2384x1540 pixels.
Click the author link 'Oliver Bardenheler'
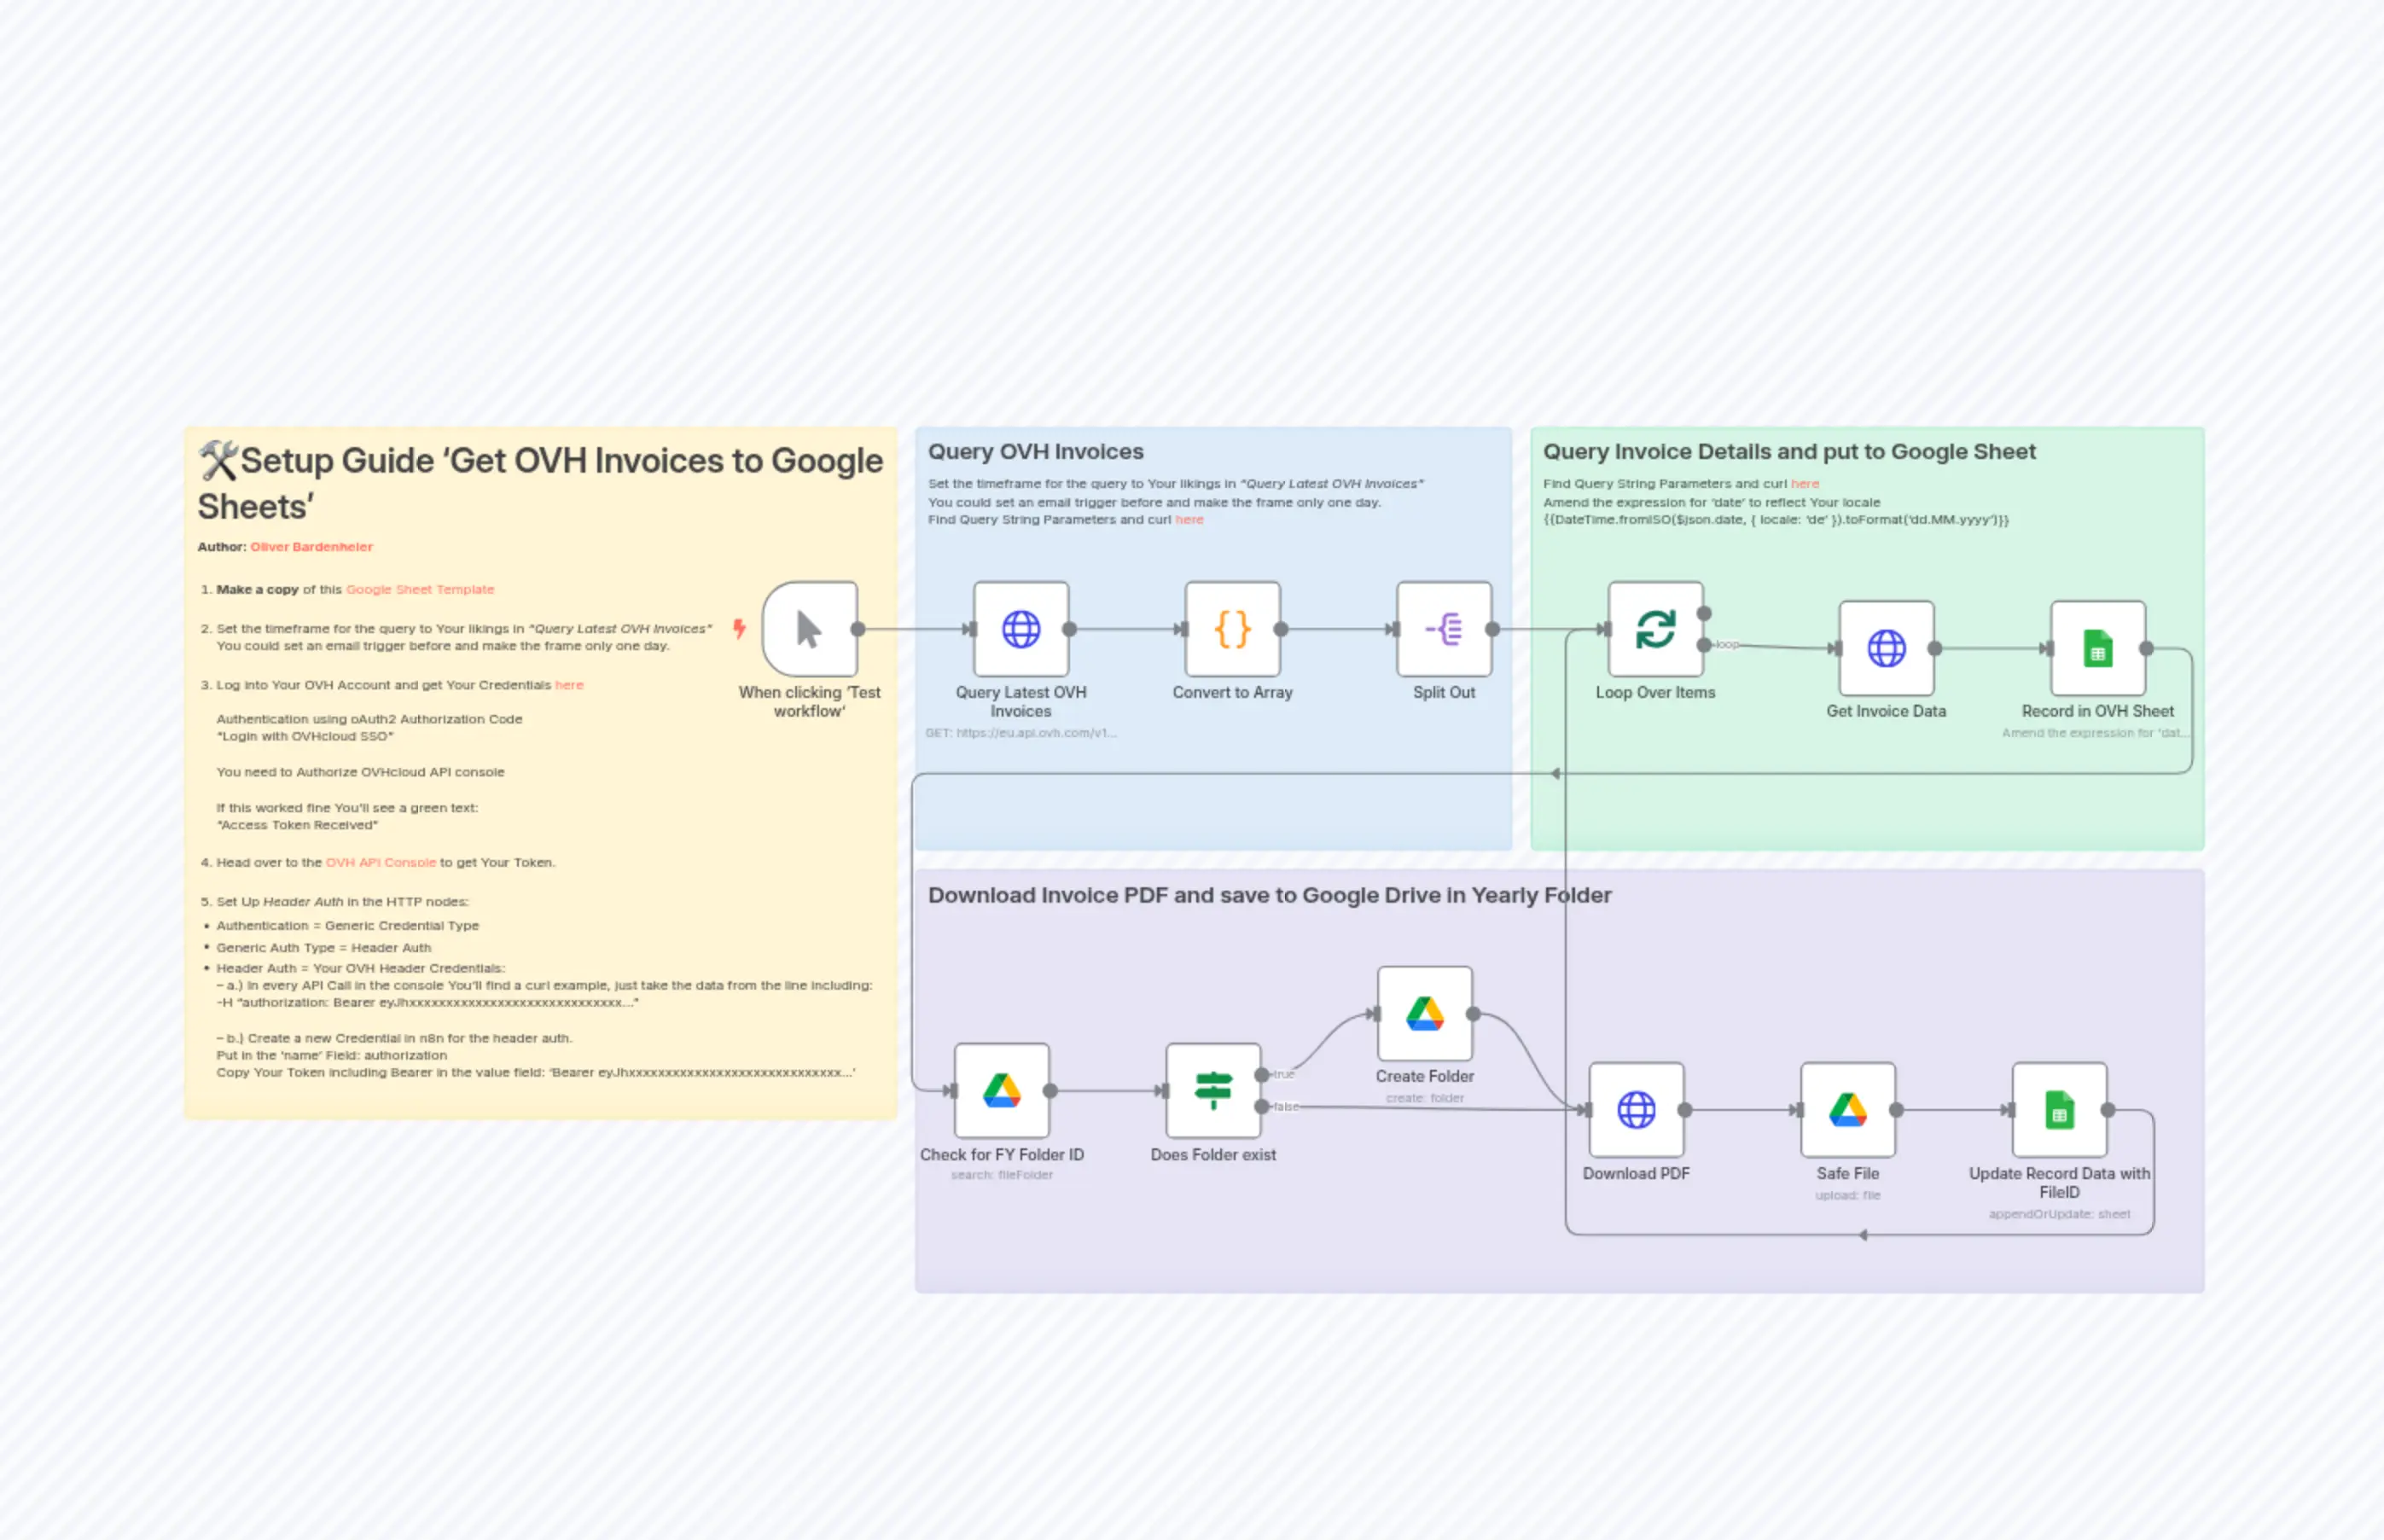pyautogui.click(x=311, y=547)
